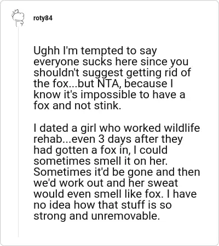
Task: Click the text "everyone sucks here since you"
Action: click(111, 62)
